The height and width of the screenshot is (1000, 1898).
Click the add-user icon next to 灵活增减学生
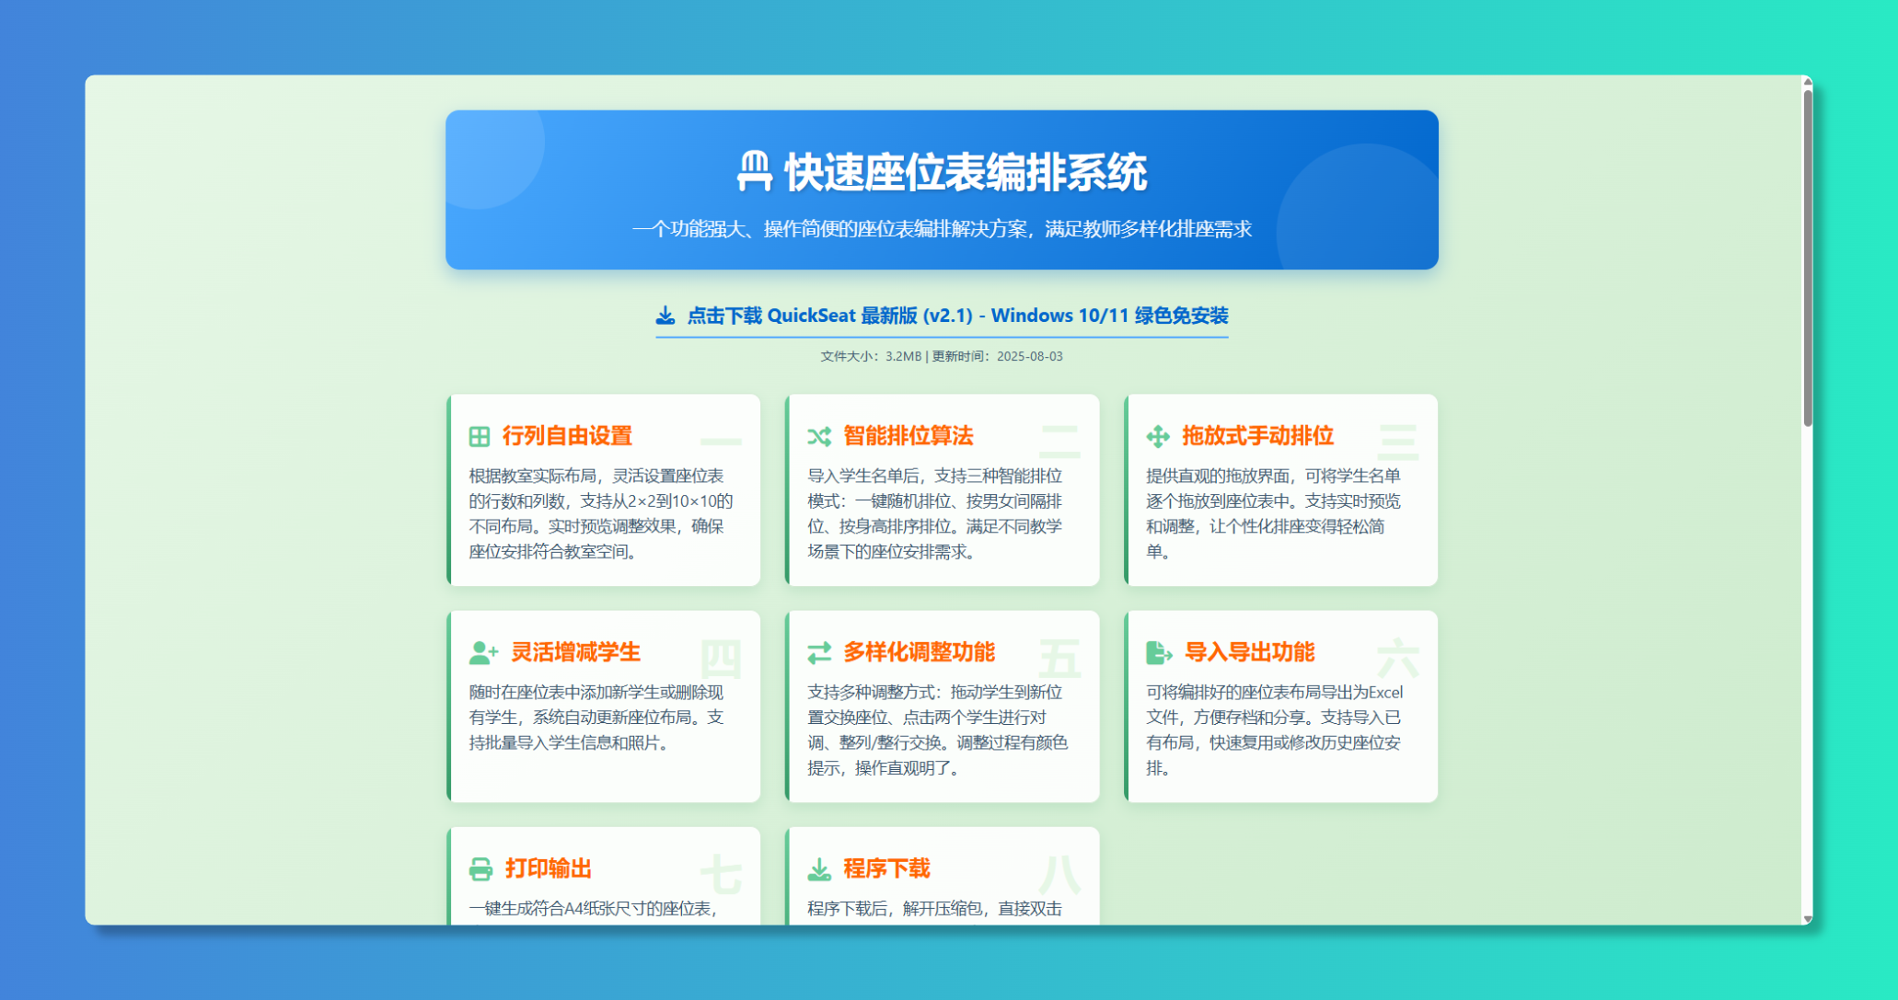click(x=482, y=652)
